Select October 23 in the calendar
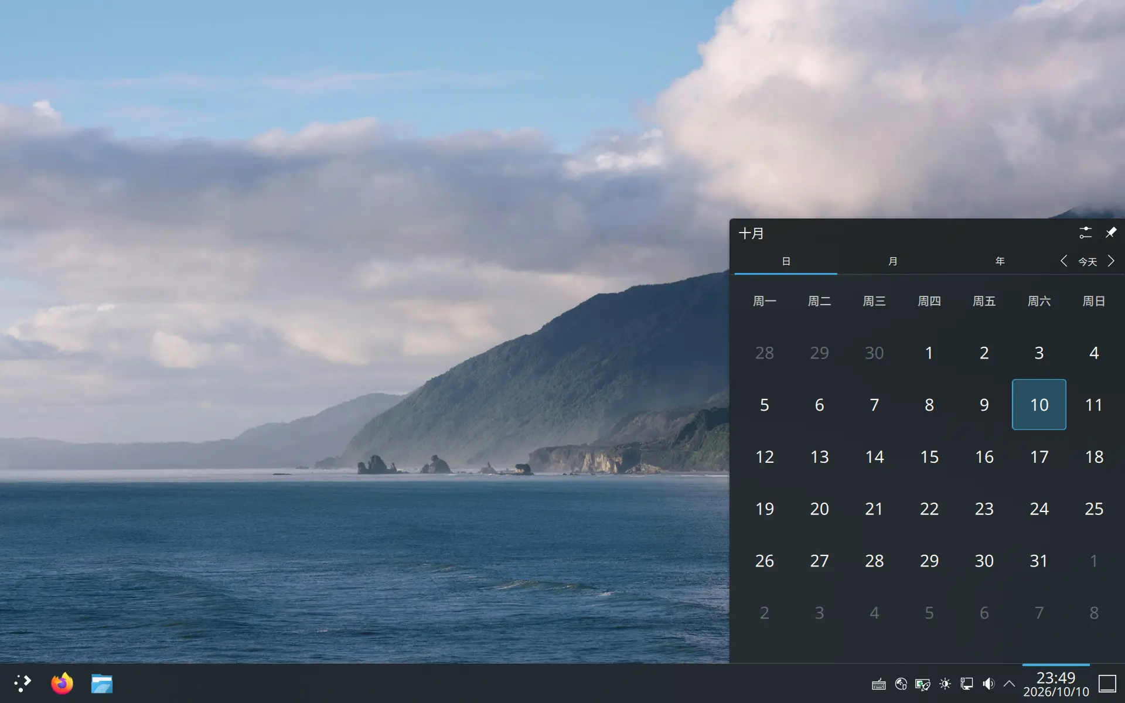 click(x=984, y=509)
